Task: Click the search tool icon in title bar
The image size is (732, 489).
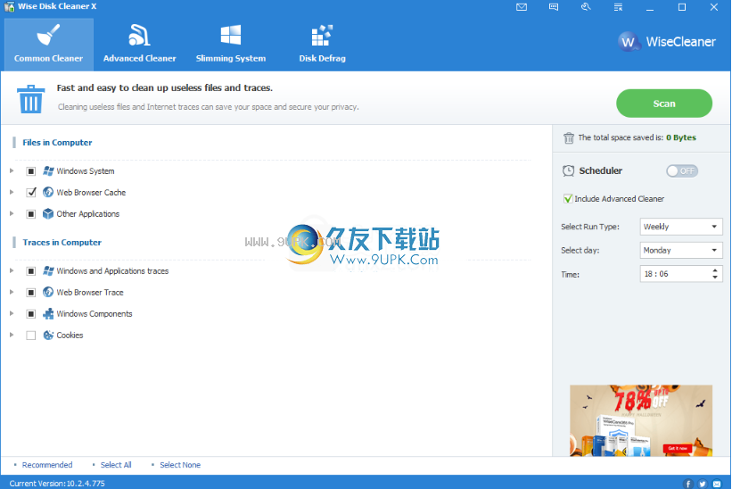Action: [586, 7]
